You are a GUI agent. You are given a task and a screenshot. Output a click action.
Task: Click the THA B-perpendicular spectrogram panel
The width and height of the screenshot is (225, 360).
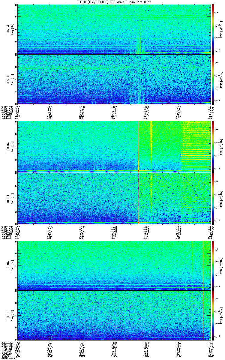tap(114, 29)
